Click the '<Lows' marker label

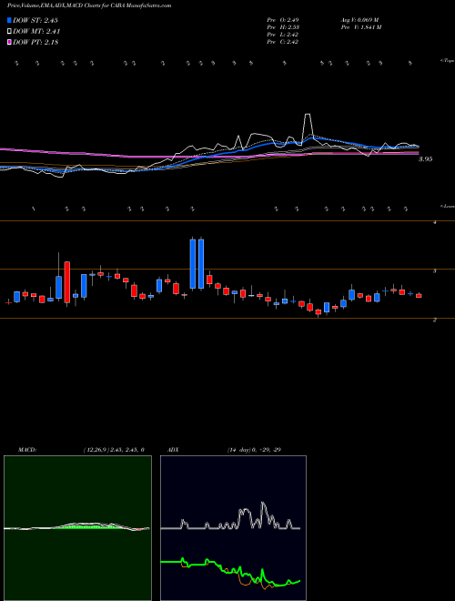click(447, 206)
